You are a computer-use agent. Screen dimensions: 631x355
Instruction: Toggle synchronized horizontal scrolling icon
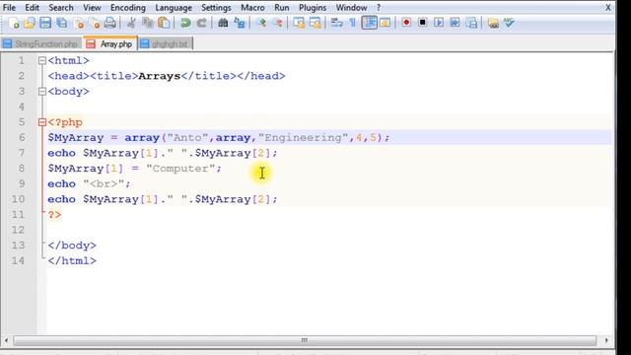tap(315, 23)
